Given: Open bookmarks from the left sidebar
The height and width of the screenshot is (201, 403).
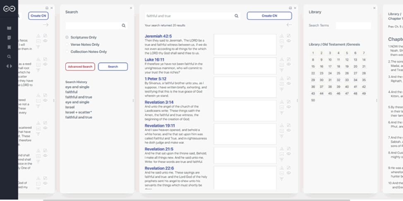Looking at the screenshot, I should pyautogui.click(x=9, y=47).
